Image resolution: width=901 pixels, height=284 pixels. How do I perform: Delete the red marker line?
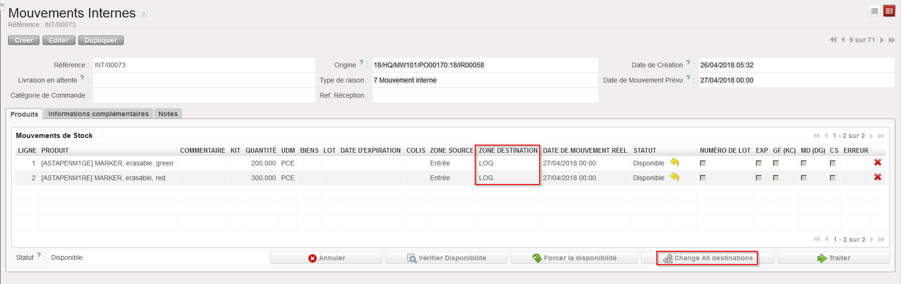tap(878, 177)
